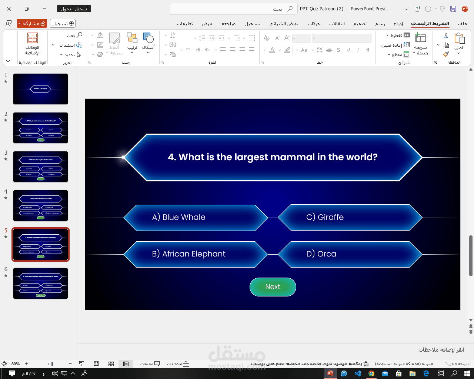
Task: Decrease font size with the small A icon
Action: point(277,38)
